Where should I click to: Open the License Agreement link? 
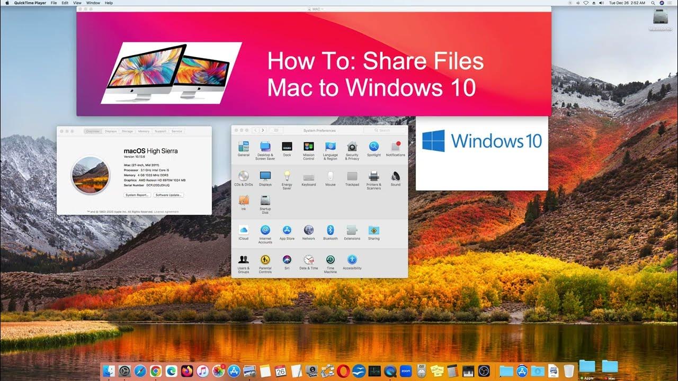point(166,212)
